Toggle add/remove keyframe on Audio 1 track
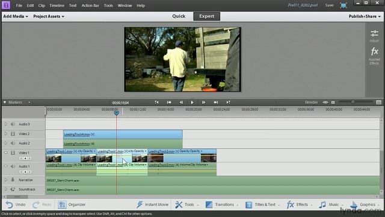Viewport: 385px width, 217px height. click(25, 172)
